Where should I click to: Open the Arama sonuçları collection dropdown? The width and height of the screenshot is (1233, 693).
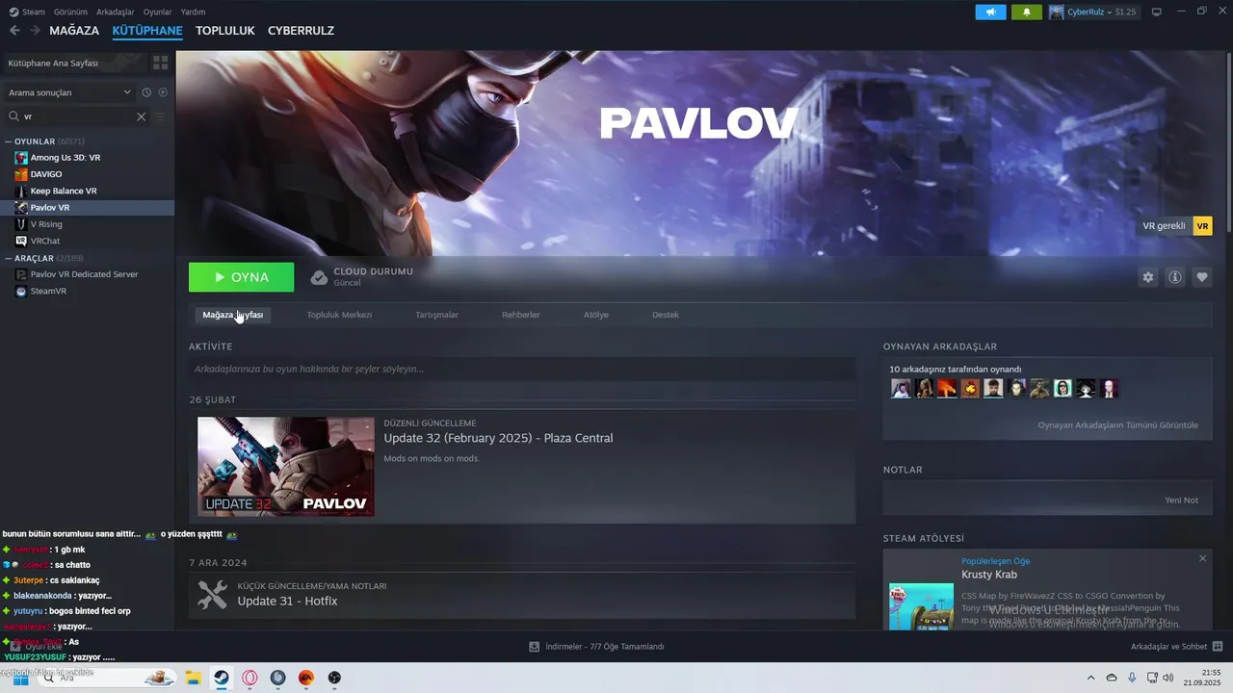click(x=69, y=92)
